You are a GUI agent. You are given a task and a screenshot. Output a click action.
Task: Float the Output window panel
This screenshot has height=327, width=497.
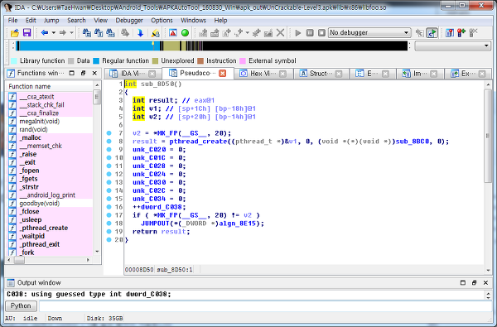pos(474,282)
